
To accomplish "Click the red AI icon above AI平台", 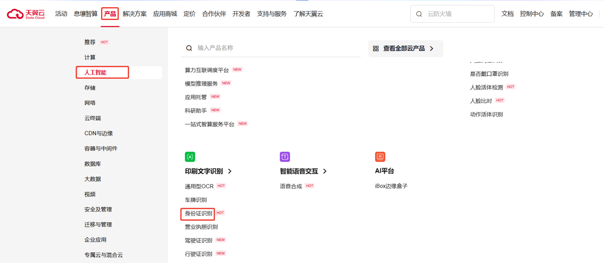I will pyautogui.click(x=380, y=157).
